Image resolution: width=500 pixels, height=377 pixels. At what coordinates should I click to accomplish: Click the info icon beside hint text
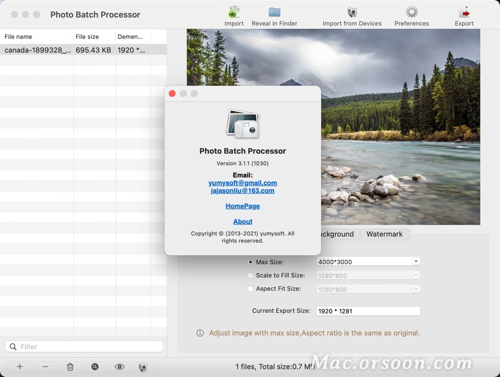click(200, 333)
